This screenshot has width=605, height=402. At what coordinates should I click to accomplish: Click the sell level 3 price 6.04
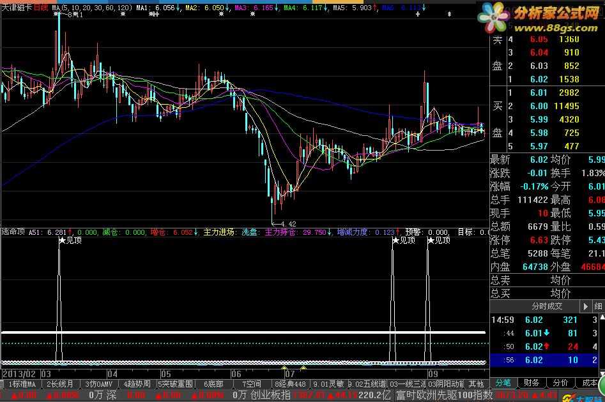point(539,52)
